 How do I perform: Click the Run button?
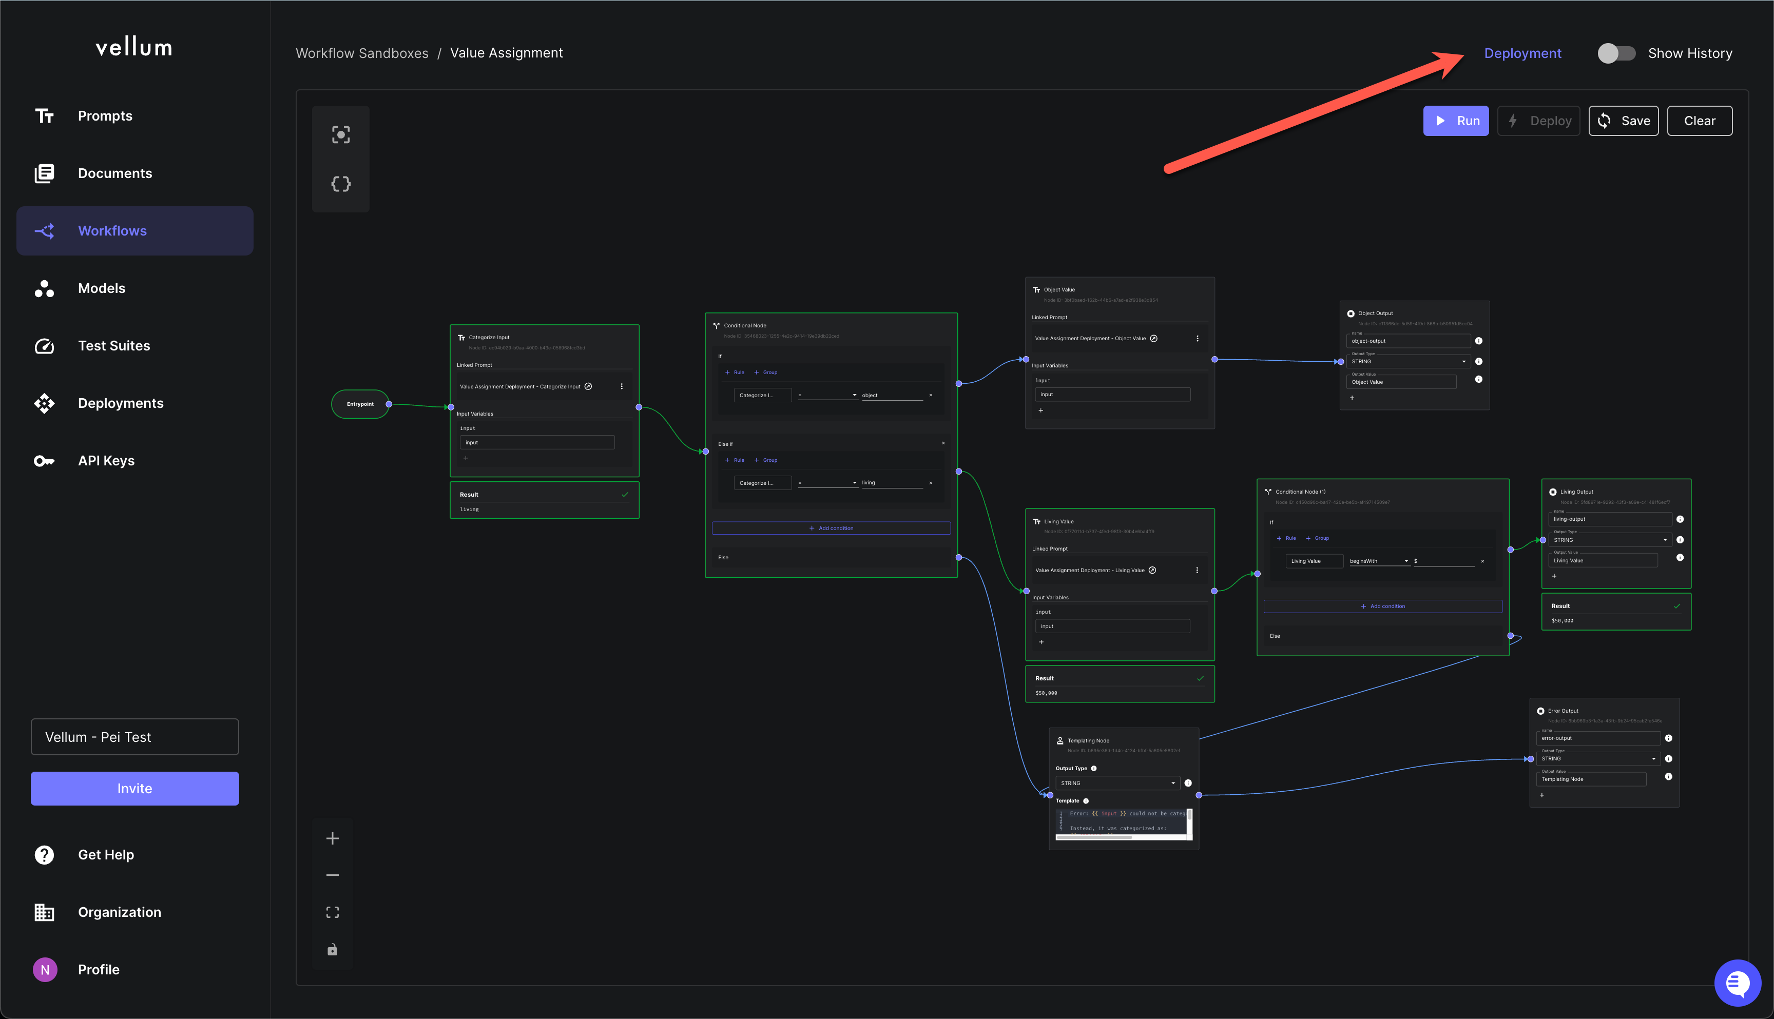coord(1455,121)
